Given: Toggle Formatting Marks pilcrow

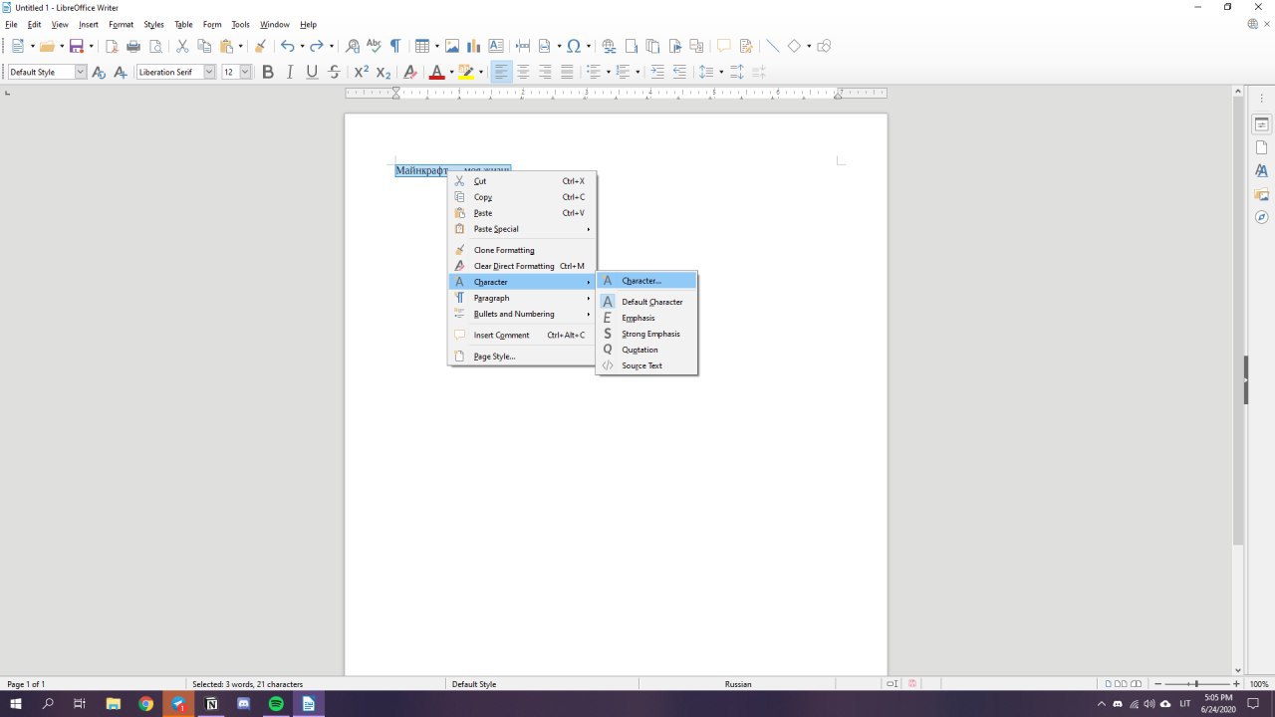Looking at the screenshot, I should click(395, 46).
